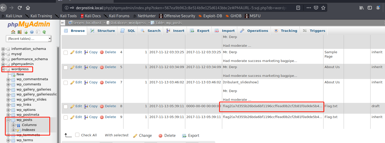
Task: Open the Insert tab
Action: pos(175,31)
